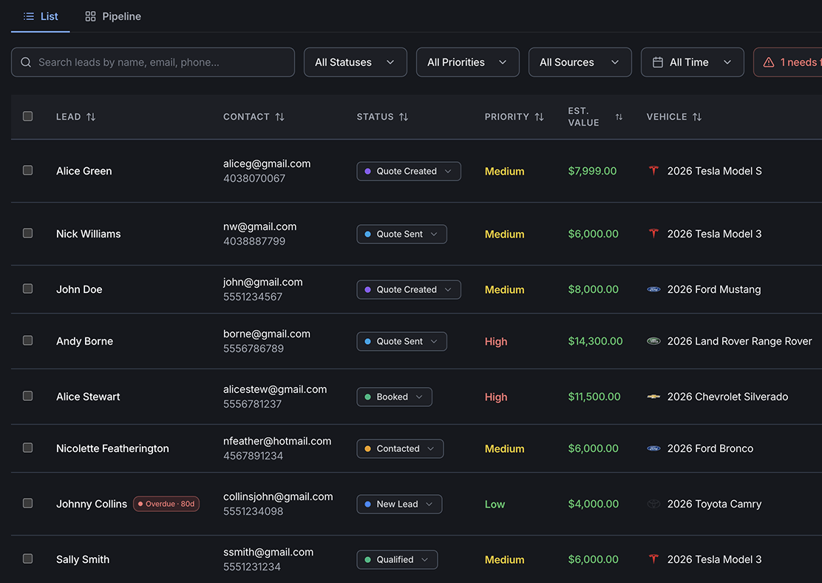Viewport: 822px width, 583px height.
Task: Select Sally Smith row checkbox
Action: click(x=28, y=559)
